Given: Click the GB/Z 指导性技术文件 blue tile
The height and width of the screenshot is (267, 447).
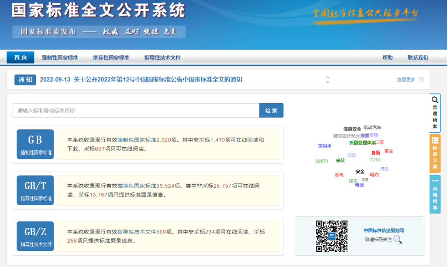Looking at the screenshot, I should pyautogui.click(x=35, y=236).
